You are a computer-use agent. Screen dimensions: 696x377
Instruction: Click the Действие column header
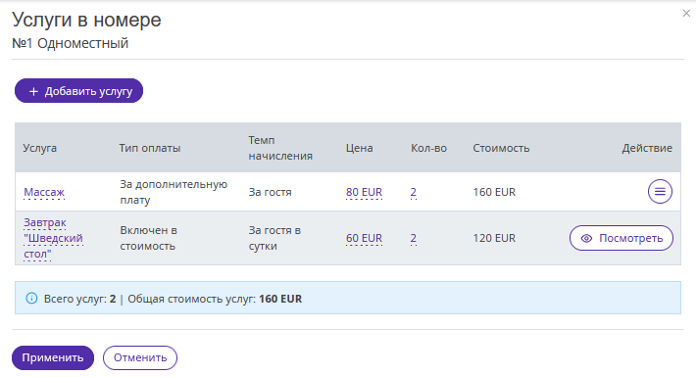click(x=647, y=148)
